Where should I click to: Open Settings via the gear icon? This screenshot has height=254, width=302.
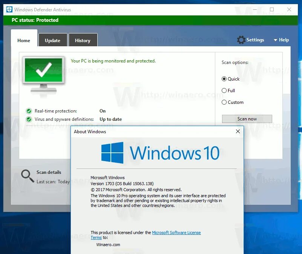coord(241,40)
